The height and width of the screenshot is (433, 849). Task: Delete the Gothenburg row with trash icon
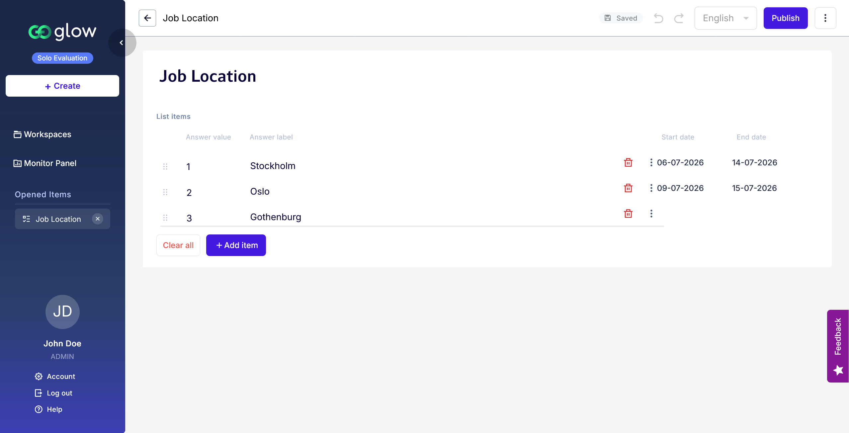[x=628, y=214]
